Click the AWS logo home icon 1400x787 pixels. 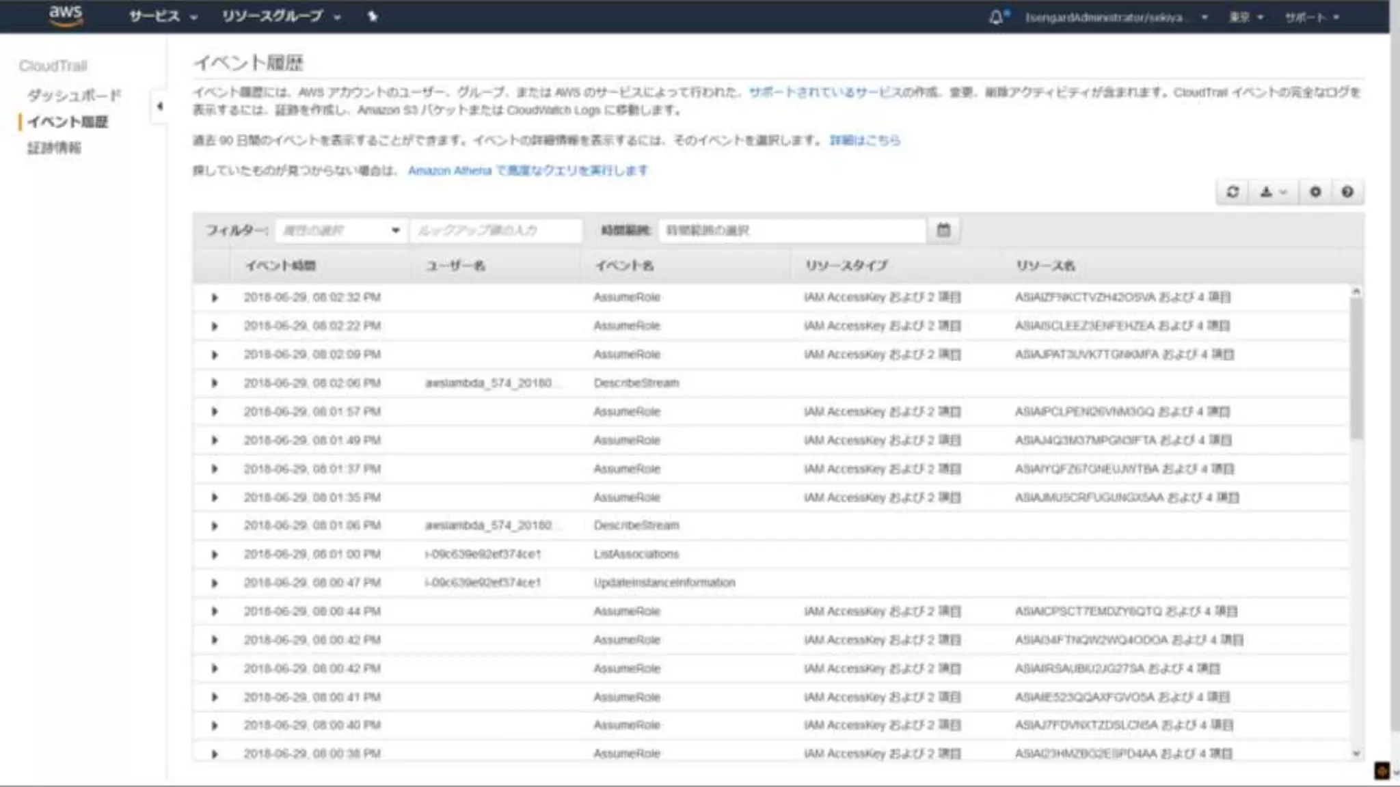tap(66, 16)
